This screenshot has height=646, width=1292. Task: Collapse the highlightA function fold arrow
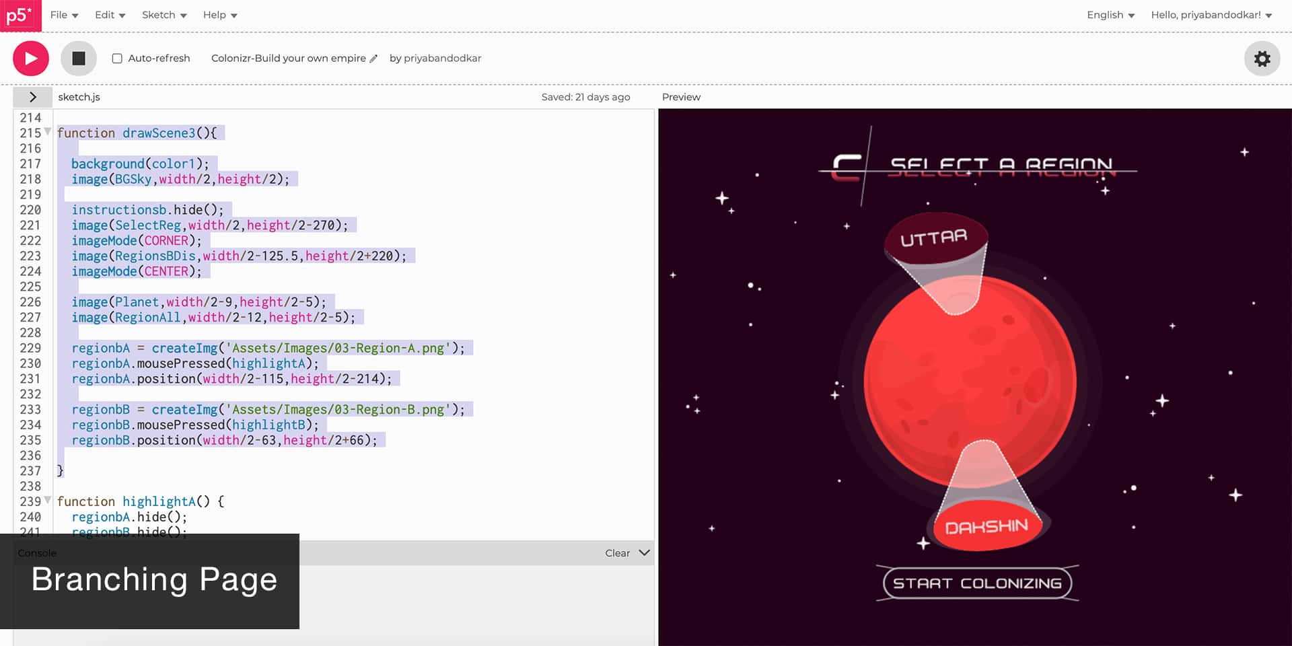(x=48, y=500)
